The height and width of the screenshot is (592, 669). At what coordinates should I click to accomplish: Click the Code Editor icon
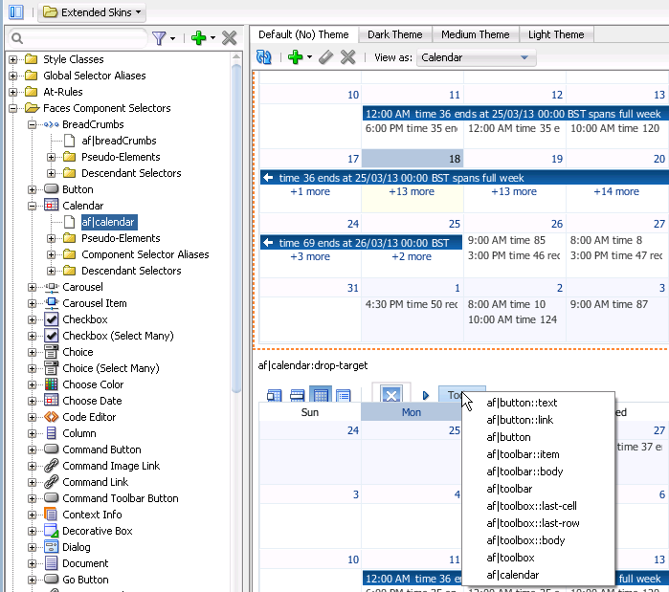(x=51, y=417)
